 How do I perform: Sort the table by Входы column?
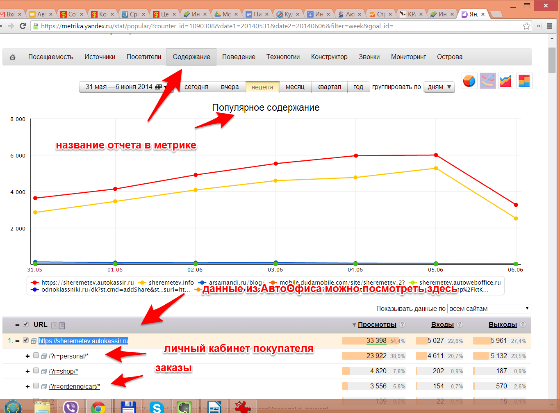point(442,324)
